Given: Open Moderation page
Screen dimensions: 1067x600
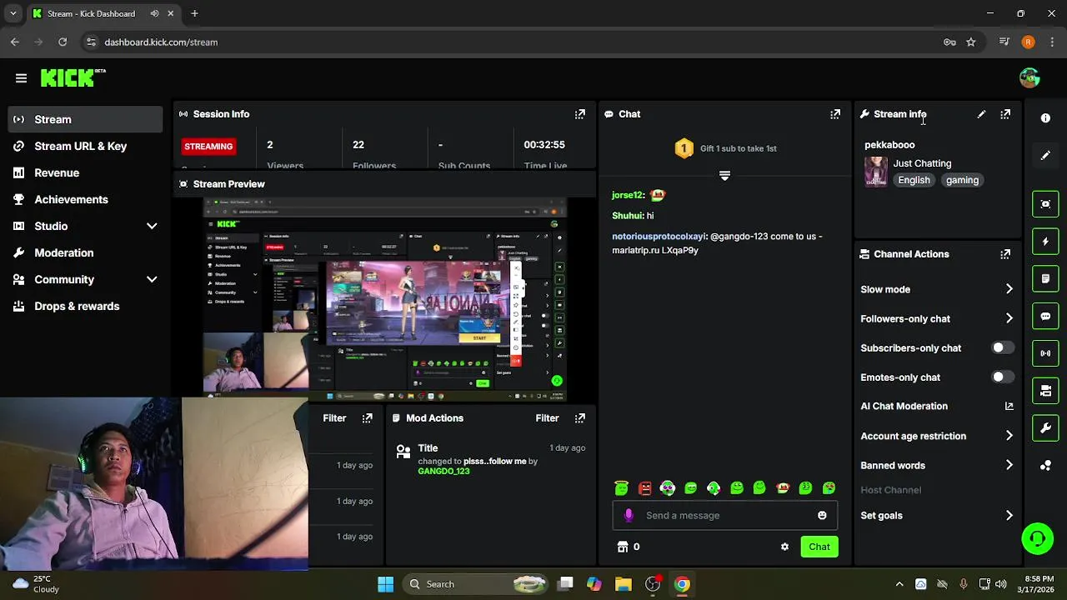Looking at the screenshot, I should tap(85, 252).
